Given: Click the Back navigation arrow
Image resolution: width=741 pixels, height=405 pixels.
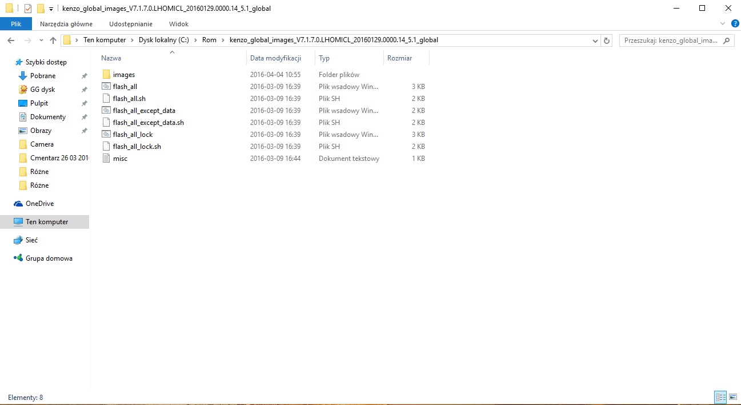Looking at the screenshot, I should tap(11, 40).
